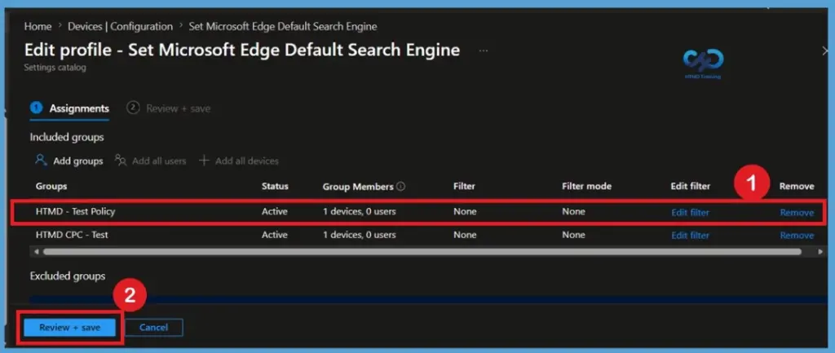Click Active status of HTMD - Test Policy
This screenshot has width=835, height=353.
(x=274, y=211)
